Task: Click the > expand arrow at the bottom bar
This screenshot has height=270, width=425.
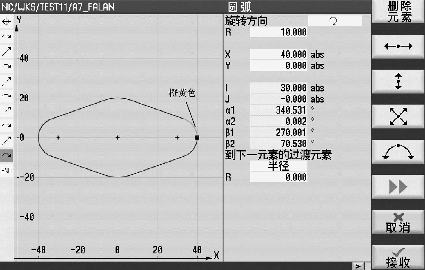Action: coord(358,266)
